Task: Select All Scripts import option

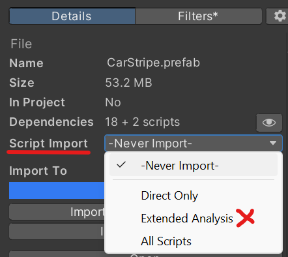Action: pyautogui.click(x=166, y=241)
